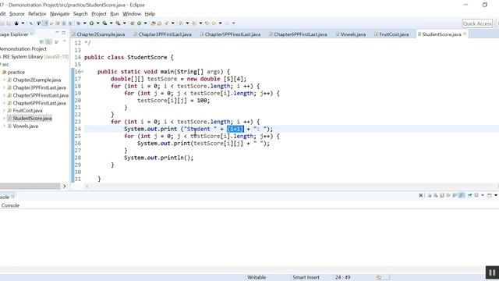Select the practice package in Package Explorer
Screen dimensions: 499x281
click(16, 73)
